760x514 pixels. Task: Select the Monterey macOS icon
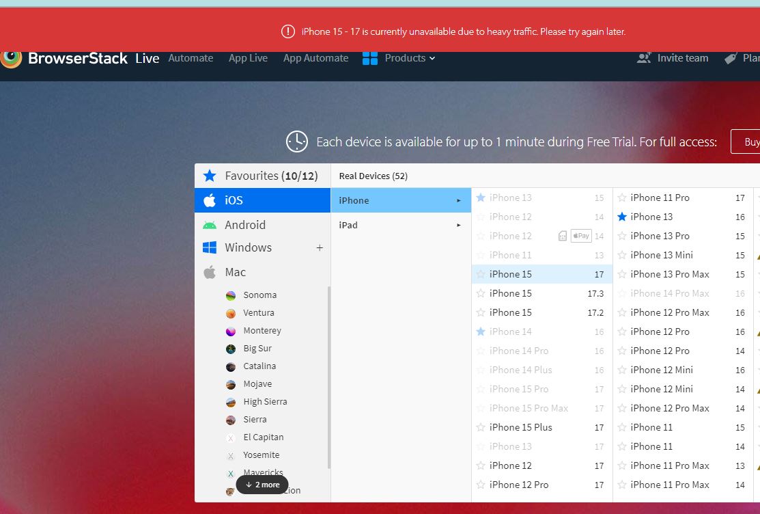[x=231, y=331]
